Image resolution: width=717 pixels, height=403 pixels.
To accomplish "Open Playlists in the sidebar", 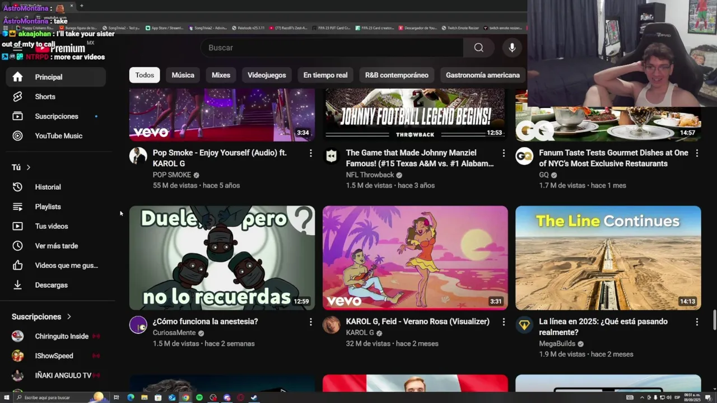I will click(x=55, y=207).
